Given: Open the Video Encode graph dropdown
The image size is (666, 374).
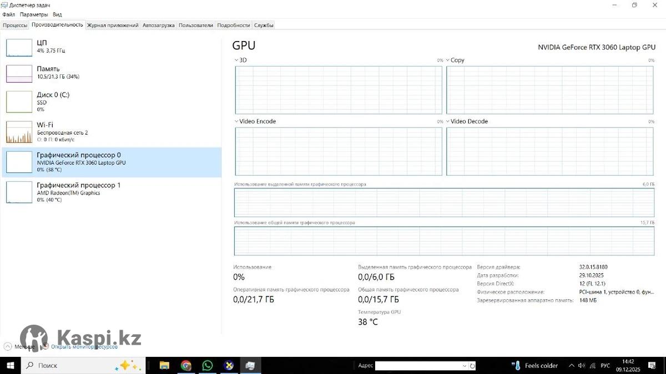Looking at the screenshot, I should coord(236,121).
